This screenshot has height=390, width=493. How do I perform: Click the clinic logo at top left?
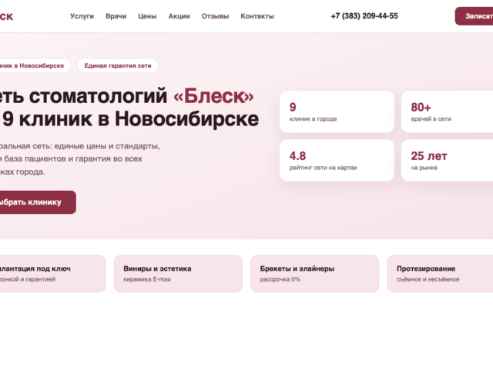tap(6, 16)
